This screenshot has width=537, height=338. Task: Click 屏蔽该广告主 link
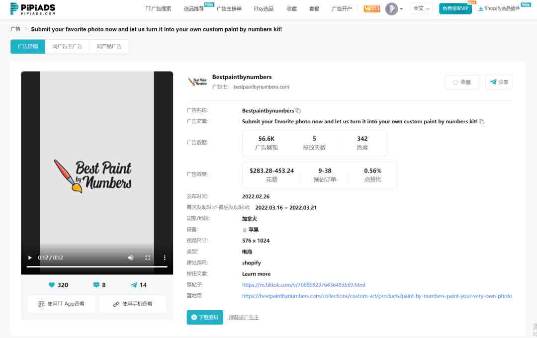pos(244,318)
